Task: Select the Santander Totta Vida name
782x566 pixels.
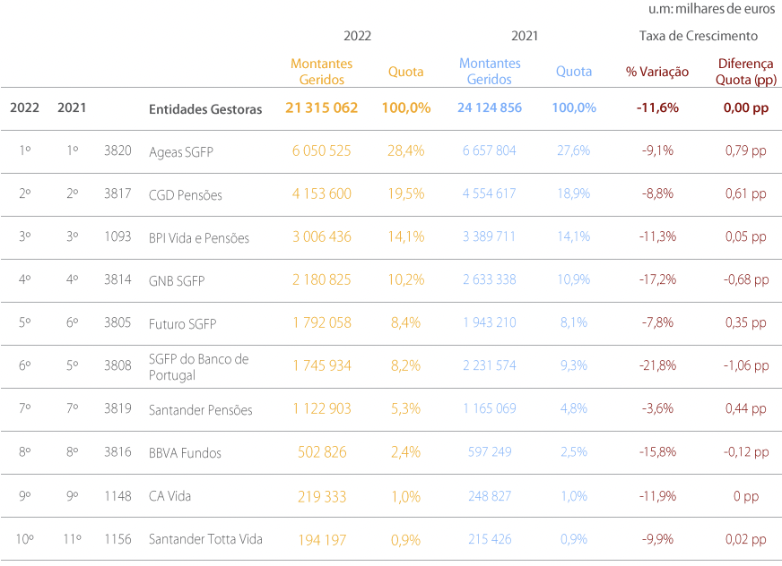Action: [205, 539]
